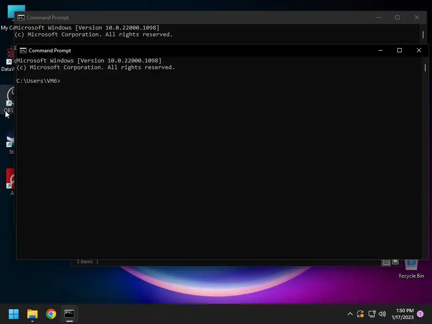Image resolution: width=432 pixels, height=324 pixels.
Task: Select the DataW desktop shortcut
Action: tap(8, 59)
